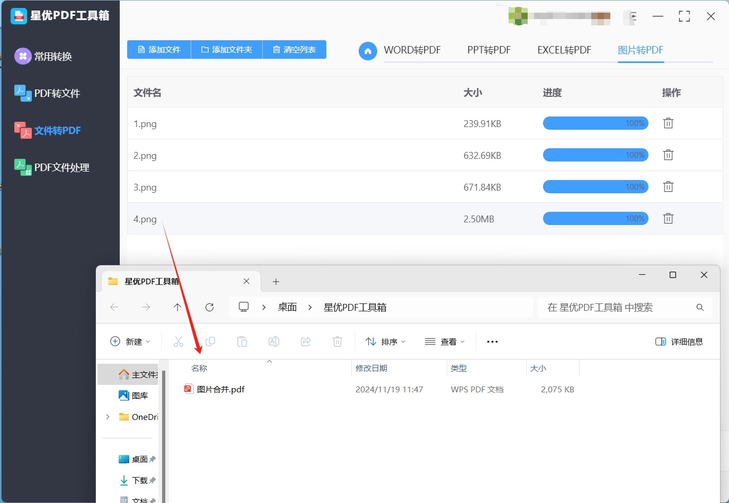729x503 pixels.
Task: Open the 星优PDF工具箱 app menu icon
Action: 633,16
